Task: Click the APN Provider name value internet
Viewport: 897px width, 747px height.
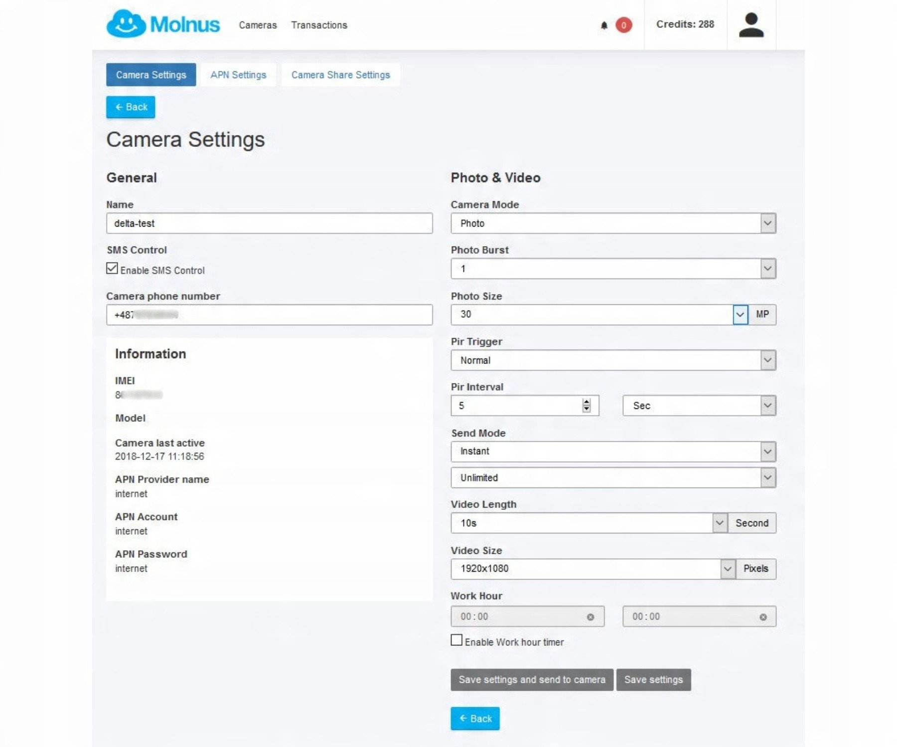Action: point(131,494)
